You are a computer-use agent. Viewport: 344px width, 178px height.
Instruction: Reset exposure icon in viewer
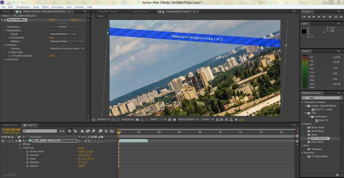[x=236, y=119]
